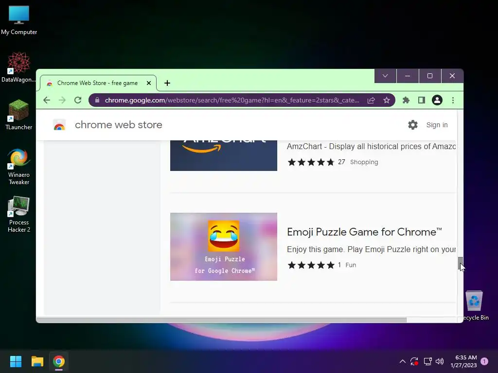Select the Process Hacker 2 shortcut
This screenshot has width=498, height=373.
pos(19,214)
